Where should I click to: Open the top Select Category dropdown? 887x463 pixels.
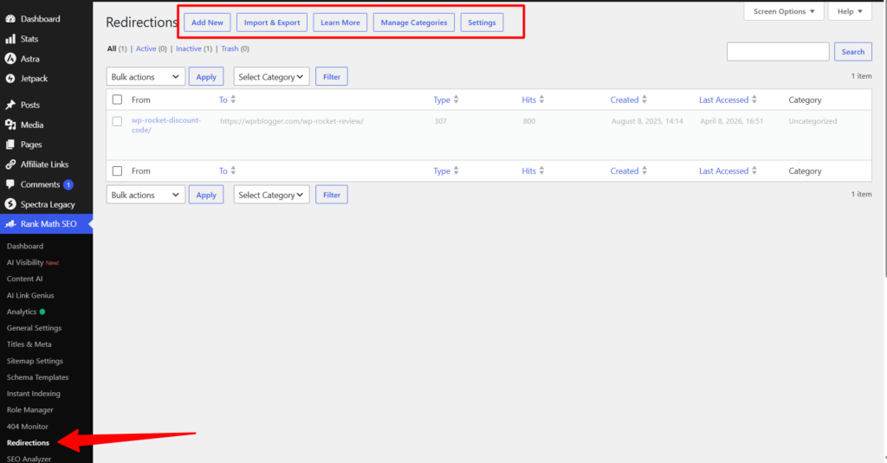pyautogui.click(x=271, y=76)
